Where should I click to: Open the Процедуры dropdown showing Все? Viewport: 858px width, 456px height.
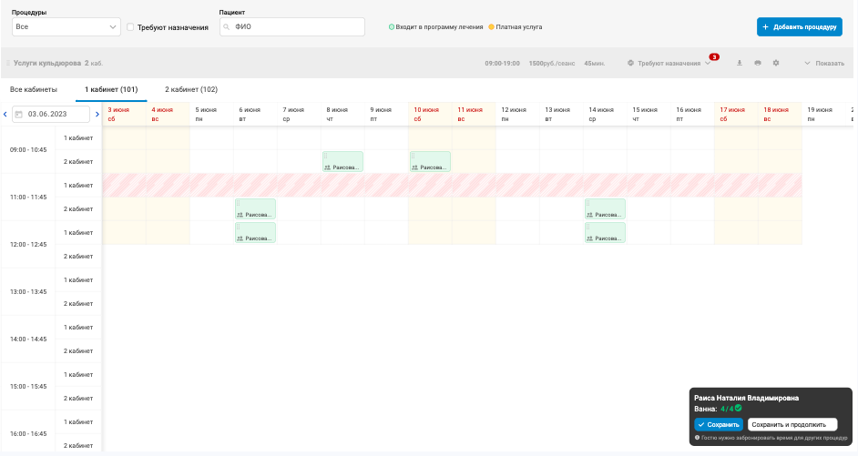coord(66,26)
